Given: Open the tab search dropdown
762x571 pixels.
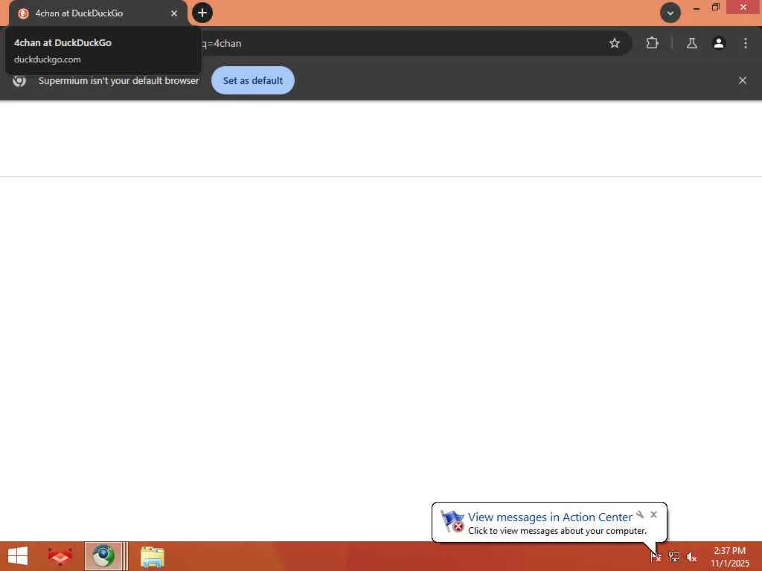Looking at the screenshot, I should (x=670, y=13).
